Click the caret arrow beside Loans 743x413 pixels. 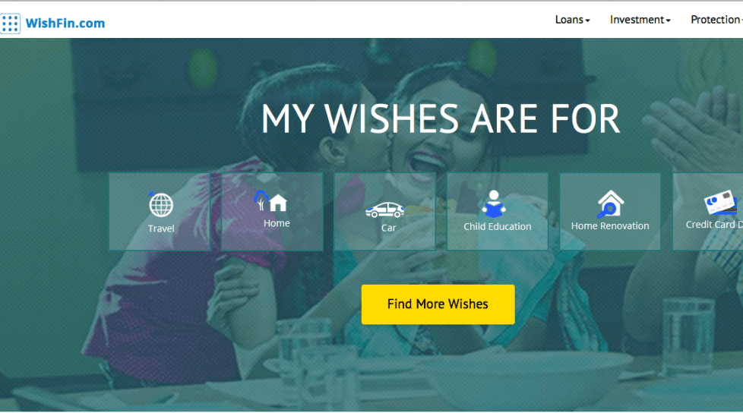coord(587,20)
